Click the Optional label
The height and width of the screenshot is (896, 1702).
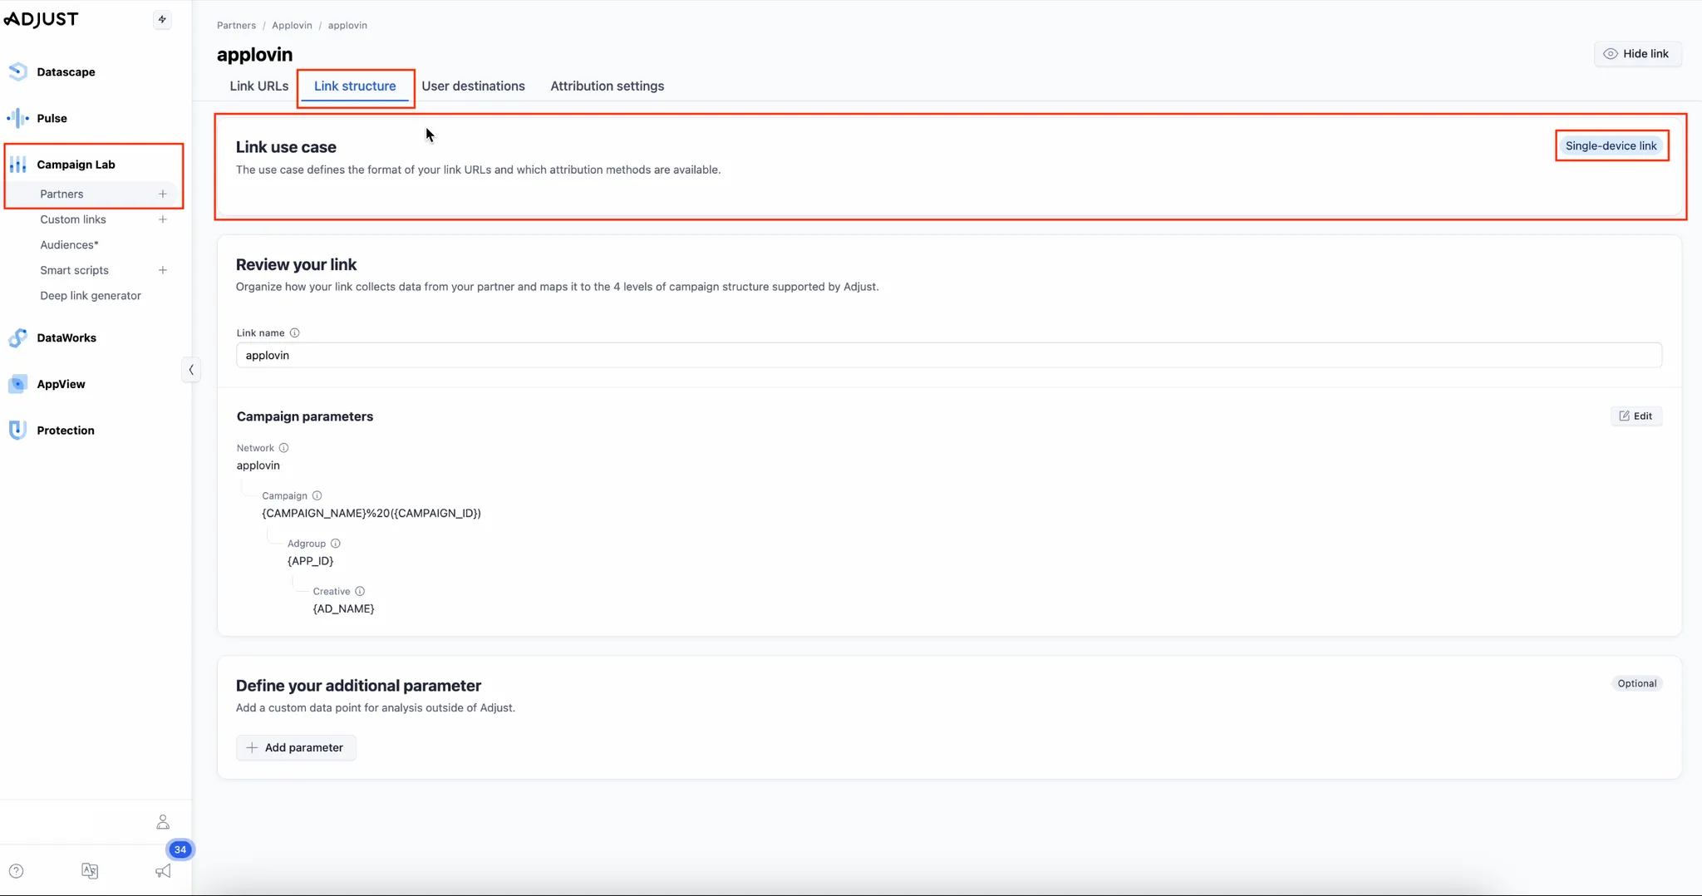[1637, 683]
